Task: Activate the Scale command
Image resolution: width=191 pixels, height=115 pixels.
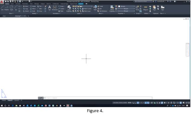Action: 33,11
